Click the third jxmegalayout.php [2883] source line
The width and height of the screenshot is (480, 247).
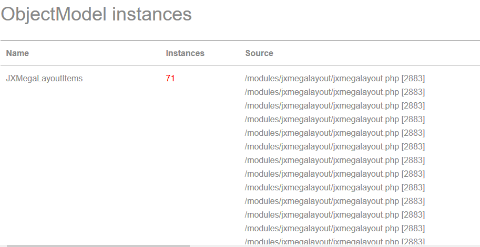335,105
